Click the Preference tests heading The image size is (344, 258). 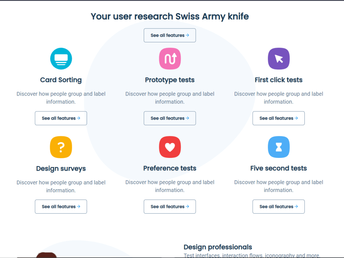coord(170,168)
